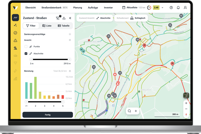201x134 pixels.
Task: Click the download icon in panel header
Action: pyautogui.click(x=64, y=18)
